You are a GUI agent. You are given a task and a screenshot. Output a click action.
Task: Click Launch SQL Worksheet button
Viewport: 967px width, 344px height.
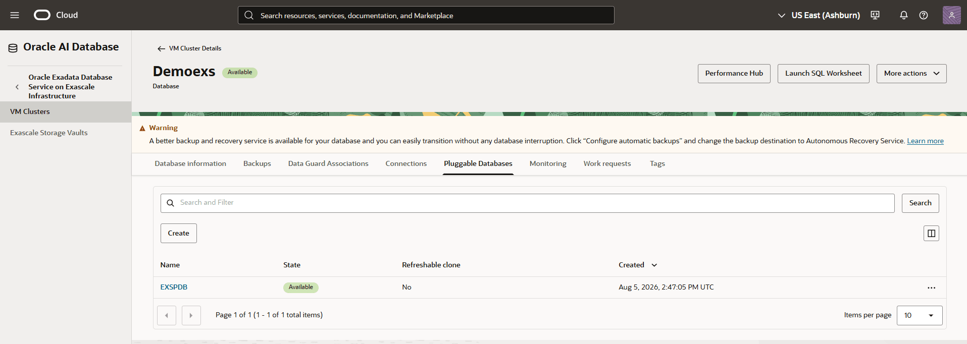point(824,74)
